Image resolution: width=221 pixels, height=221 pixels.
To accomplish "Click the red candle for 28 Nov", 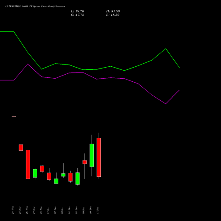I will [x=42, y=169].
